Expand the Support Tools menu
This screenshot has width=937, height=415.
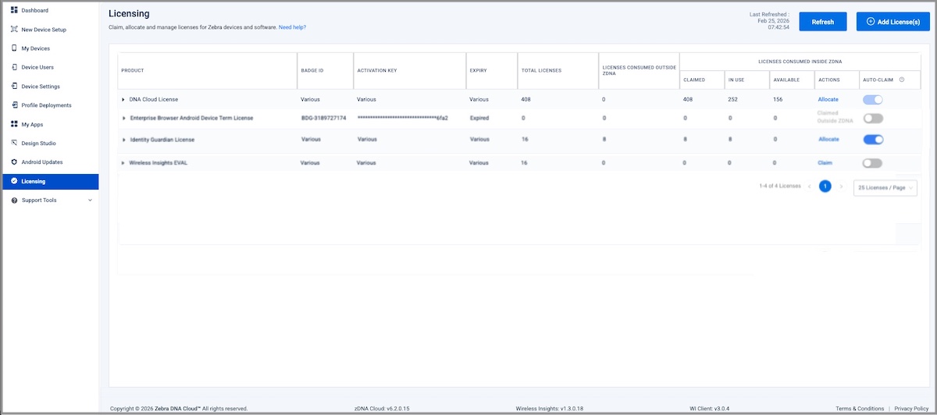(89, 200)
